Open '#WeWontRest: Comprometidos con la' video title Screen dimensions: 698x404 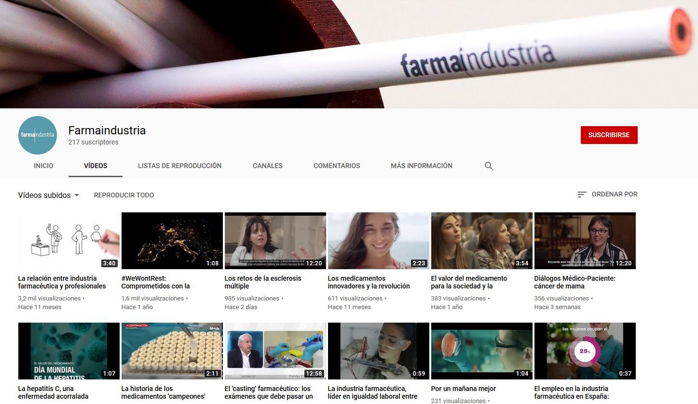point(156,282)
